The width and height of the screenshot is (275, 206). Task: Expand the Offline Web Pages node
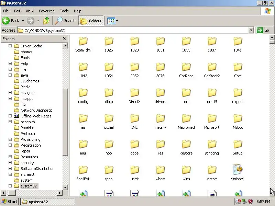[x=10, y=116]
